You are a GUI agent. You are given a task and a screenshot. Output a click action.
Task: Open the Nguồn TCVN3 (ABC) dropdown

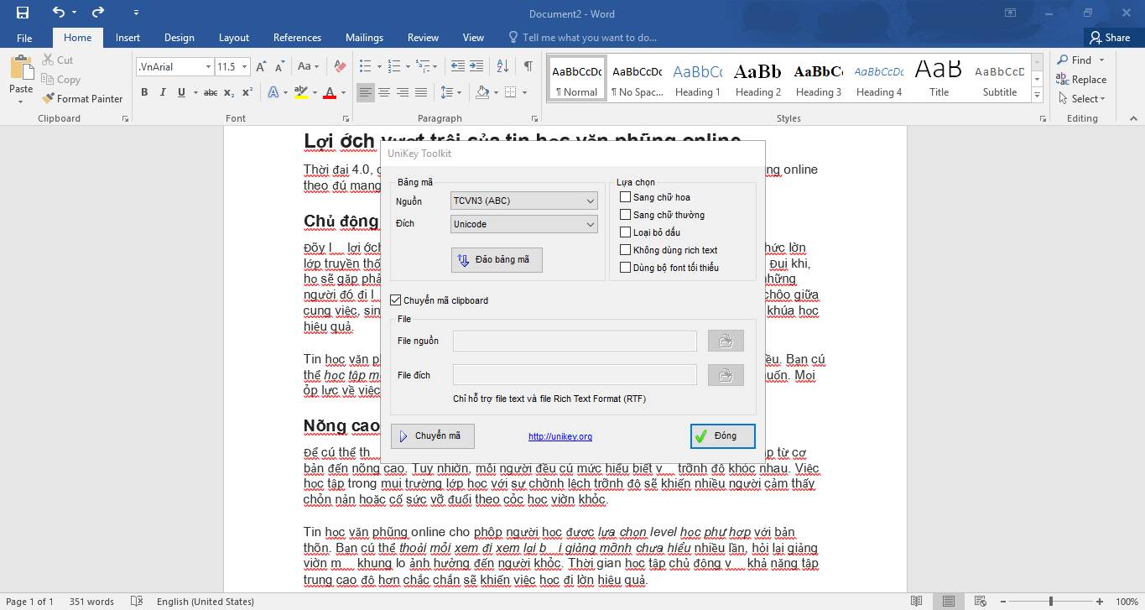524,201
